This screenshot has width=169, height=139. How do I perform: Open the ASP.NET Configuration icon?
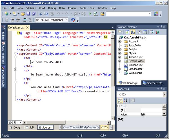(x=157, y=32)
